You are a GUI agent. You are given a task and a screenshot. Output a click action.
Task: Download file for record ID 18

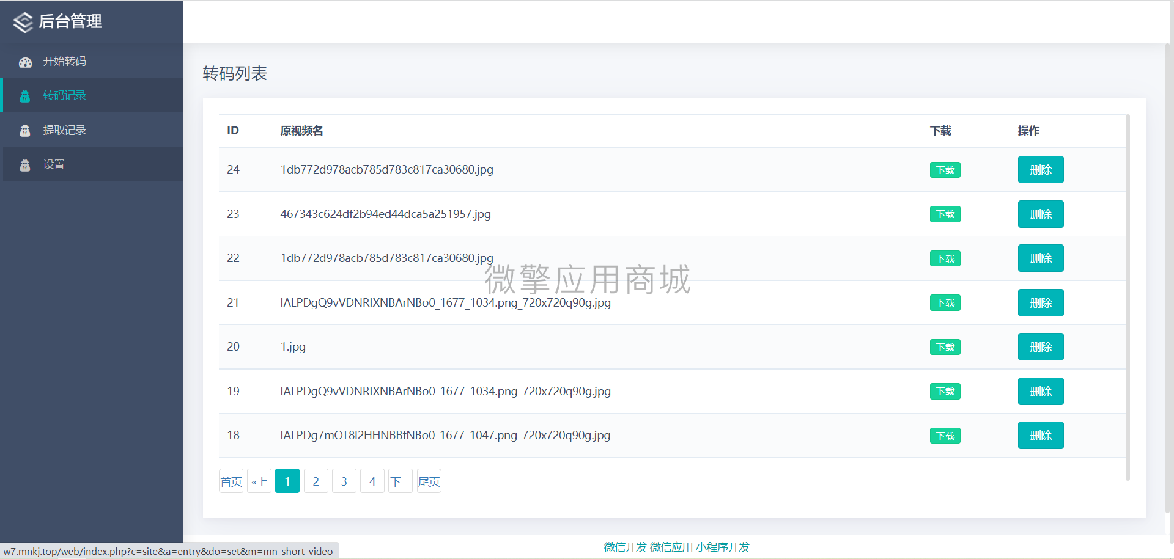click(x=945, y=436)
